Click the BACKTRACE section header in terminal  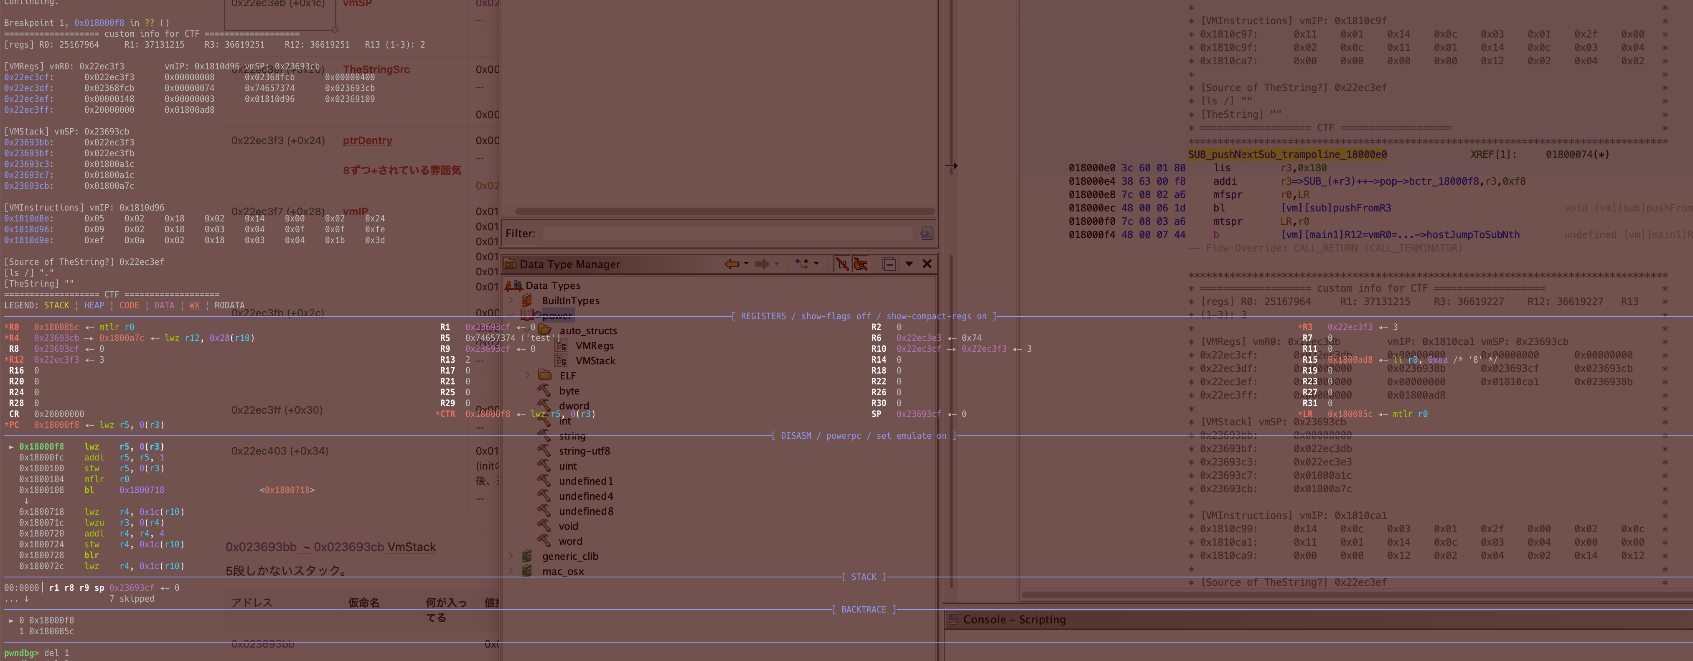[x=864, y=609]
